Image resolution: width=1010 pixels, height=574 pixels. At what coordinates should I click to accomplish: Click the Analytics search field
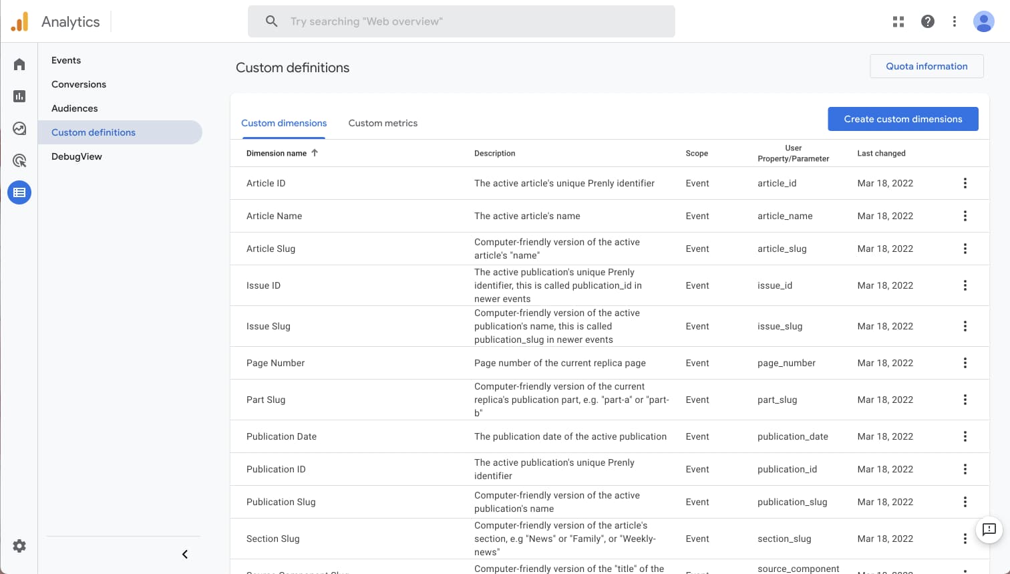[461, 21]
